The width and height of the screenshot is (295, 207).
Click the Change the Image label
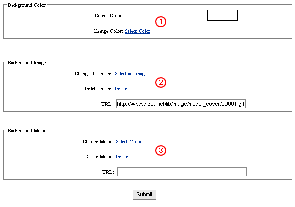pos(94,74)
